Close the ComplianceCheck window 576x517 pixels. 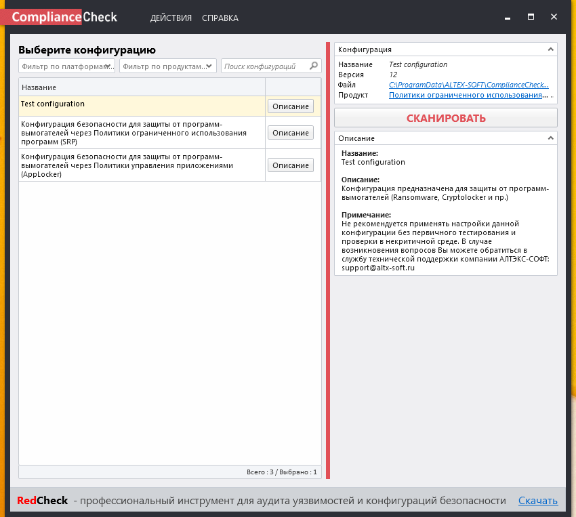click(554, 17)
